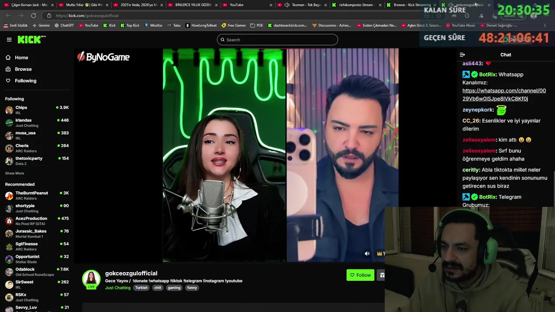
Task: Click the gokceozgulofficial channel name
Action: [131, 273]
